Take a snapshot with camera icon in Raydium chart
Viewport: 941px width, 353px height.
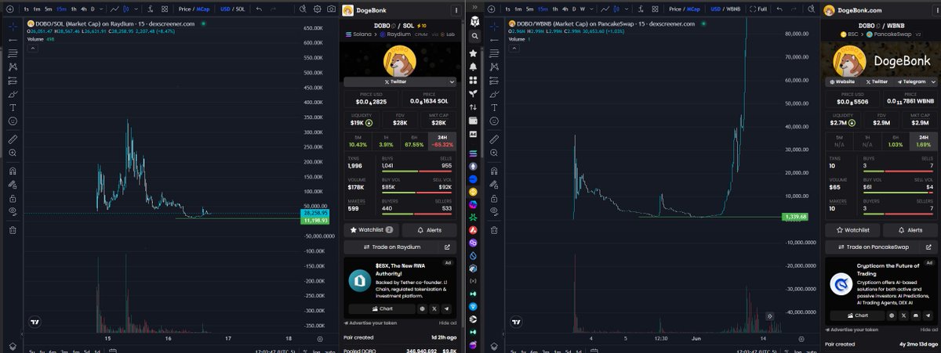click(331, 9)
